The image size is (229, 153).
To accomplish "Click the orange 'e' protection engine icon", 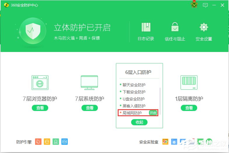I will [x=47, y=142].
